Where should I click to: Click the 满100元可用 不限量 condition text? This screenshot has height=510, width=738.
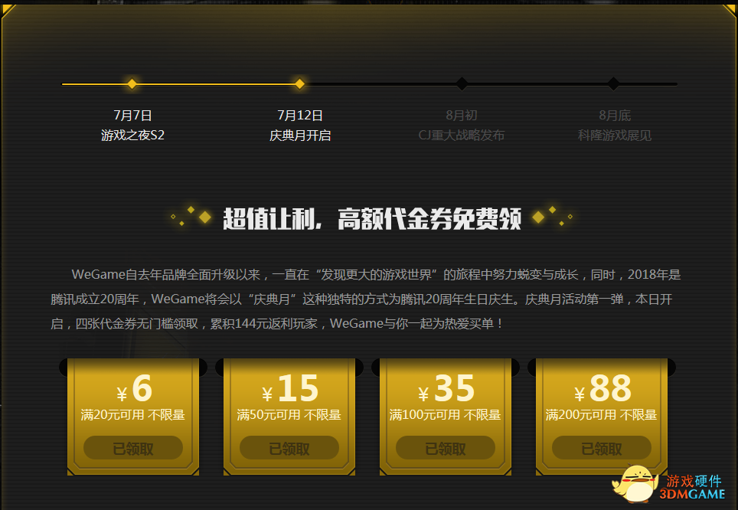coord(446,415)
